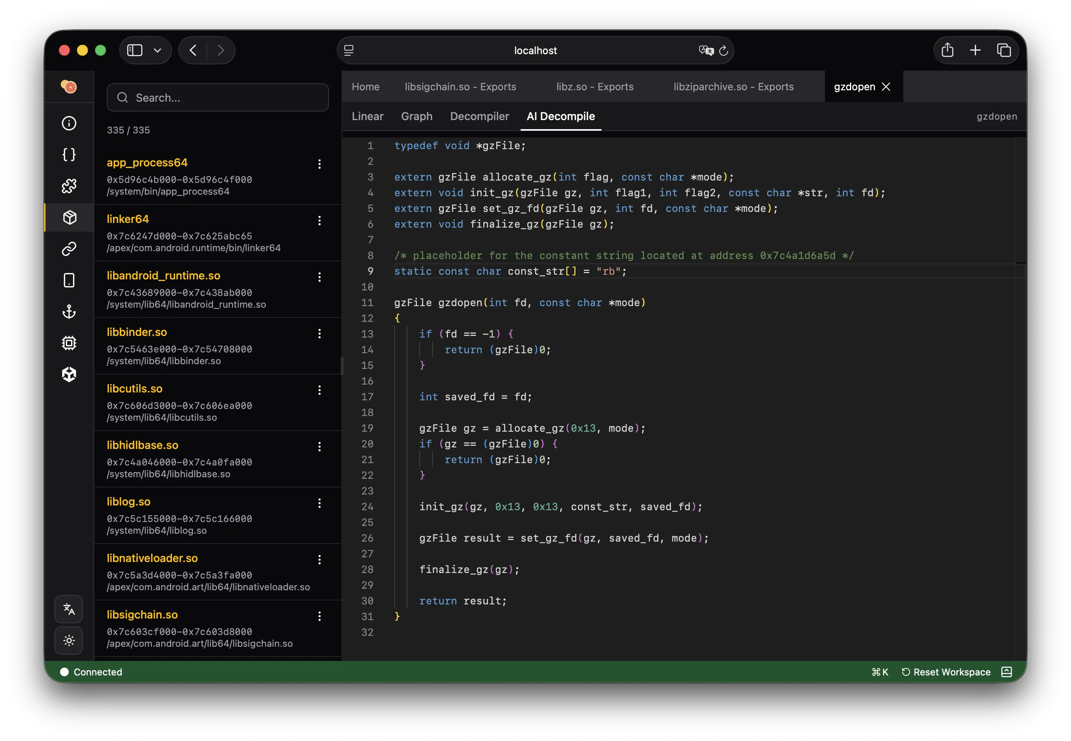Open the link chain sidebar panel
Screen dimensions: 1071x741
pyautogui.click(x=69, y=248)
